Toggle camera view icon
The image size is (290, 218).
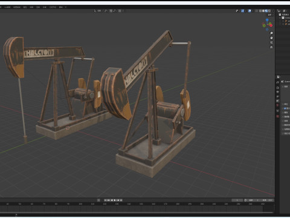271,42
